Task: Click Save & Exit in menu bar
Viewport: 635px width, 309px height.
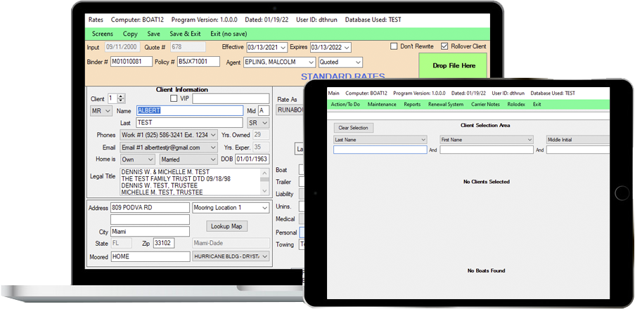Action: click(x=185, y=34)
